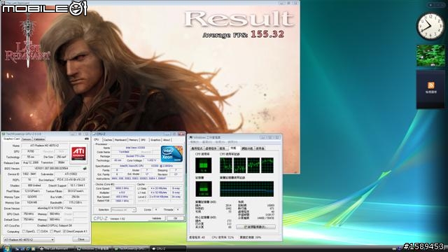Click the sidebar slideshow photo gadget
This screenshot has height=252, width=448.
(x=430, y=55)
